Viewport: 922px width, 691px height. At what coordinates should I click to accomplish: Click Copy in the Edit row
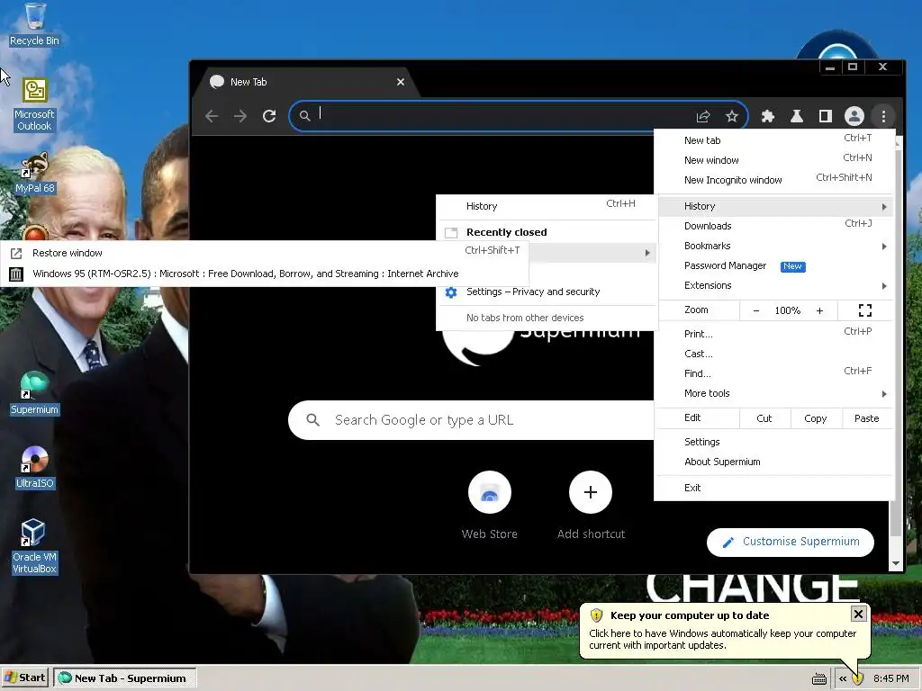815,418
